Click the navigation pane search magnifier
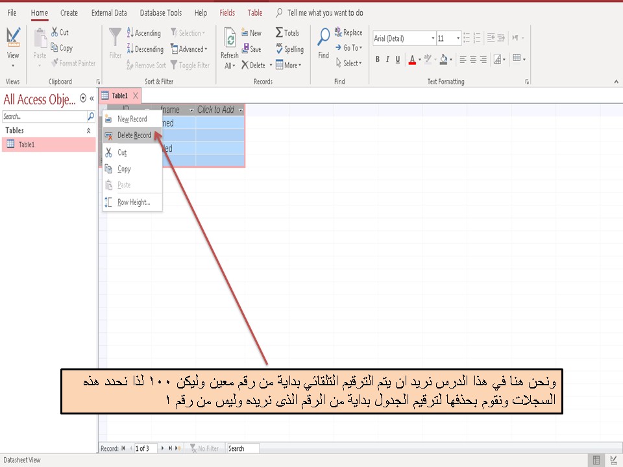This screenshot has width=623, height=467. coord(91,116)
